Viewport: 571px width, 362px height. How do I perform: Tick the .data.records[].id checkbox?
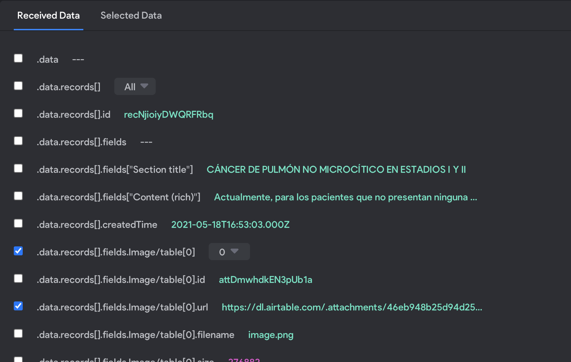[18, 113]
